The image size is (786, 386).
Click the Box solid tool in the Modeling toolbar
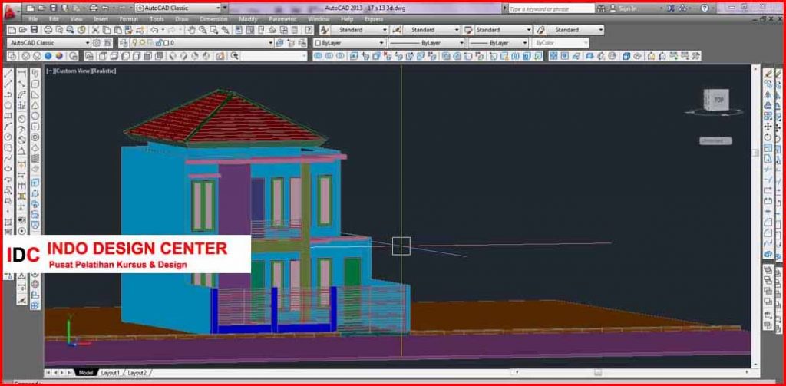tap(35, 84)
